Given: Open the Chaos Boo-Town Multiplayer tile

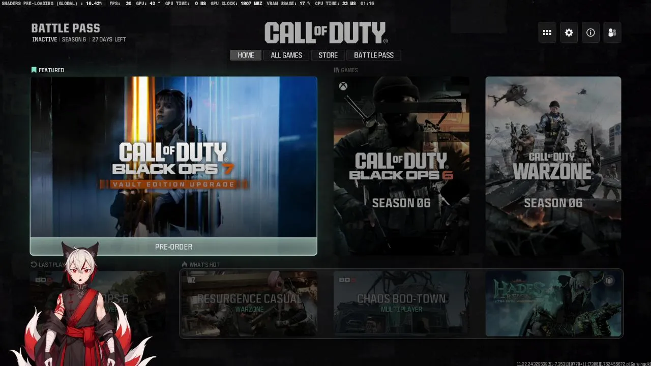Looking at the screenshot, I should [401, 303].
